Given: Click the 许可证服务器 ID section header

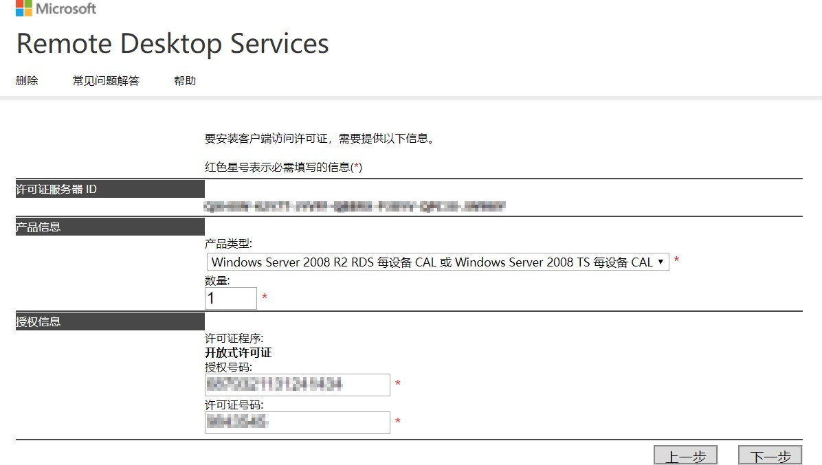Looking at the screenshot, I should coord(110,189).
